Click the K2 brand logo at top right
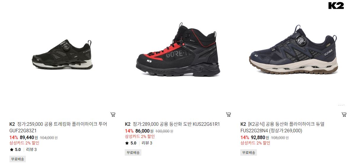Screen dimensions: 352x164 click(x=336, y=6)
